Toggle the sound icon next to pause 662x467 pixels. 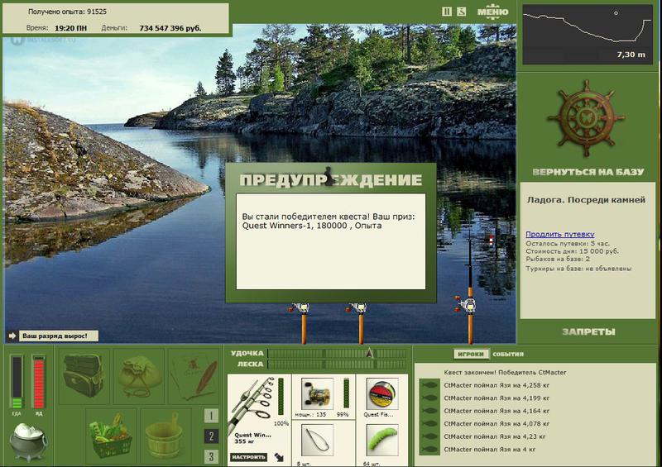click(462, 12)
